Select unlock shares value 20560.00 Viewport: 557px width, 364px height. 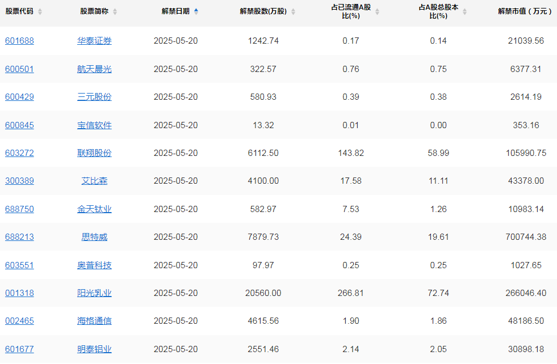click(x=263, y=293)
